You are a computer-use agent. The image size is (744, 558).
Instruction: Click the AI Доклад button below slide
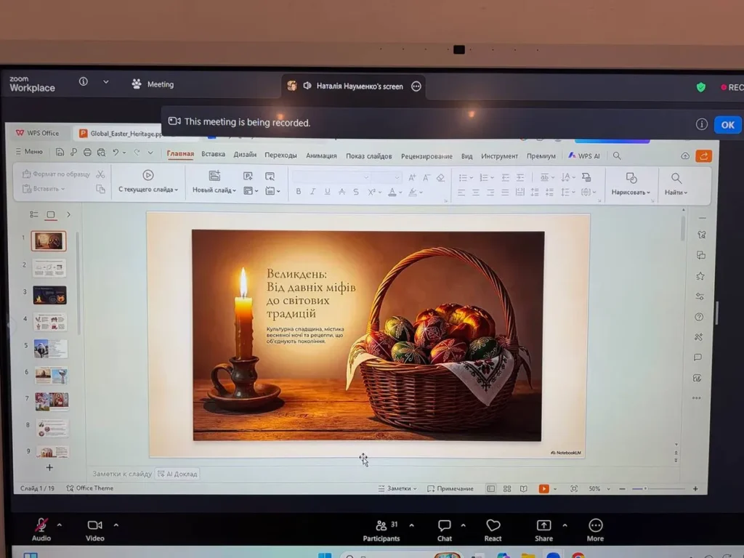point(178,474)
